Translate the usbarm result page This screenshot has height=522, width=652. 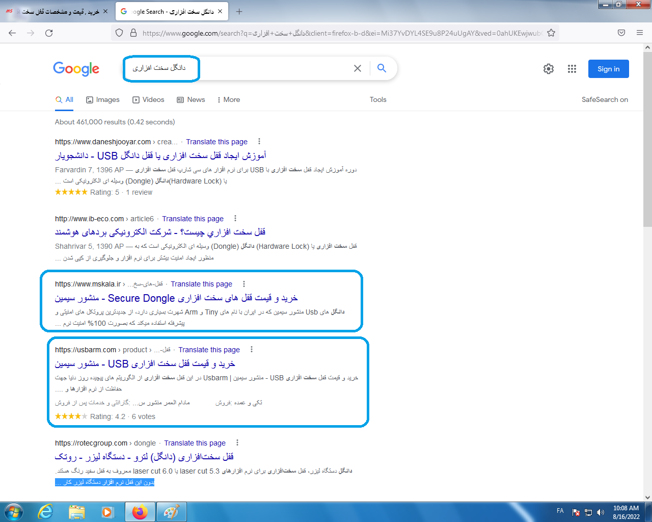(209, 350)
